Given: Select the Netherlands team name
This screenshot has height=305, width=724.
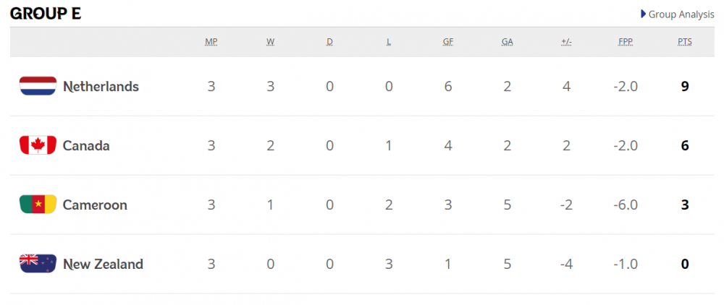Looking at the screenshot, I should pos(101,86).
